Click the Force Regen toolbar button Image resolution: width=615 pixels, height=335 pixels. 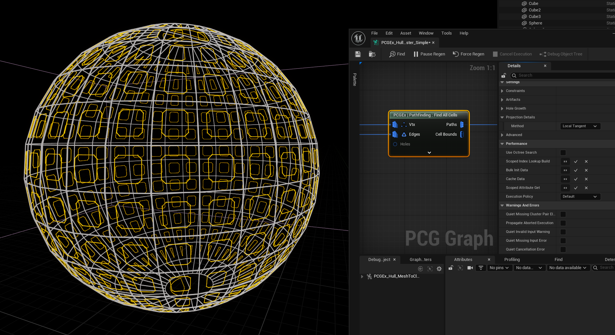[x=469, y=54]
